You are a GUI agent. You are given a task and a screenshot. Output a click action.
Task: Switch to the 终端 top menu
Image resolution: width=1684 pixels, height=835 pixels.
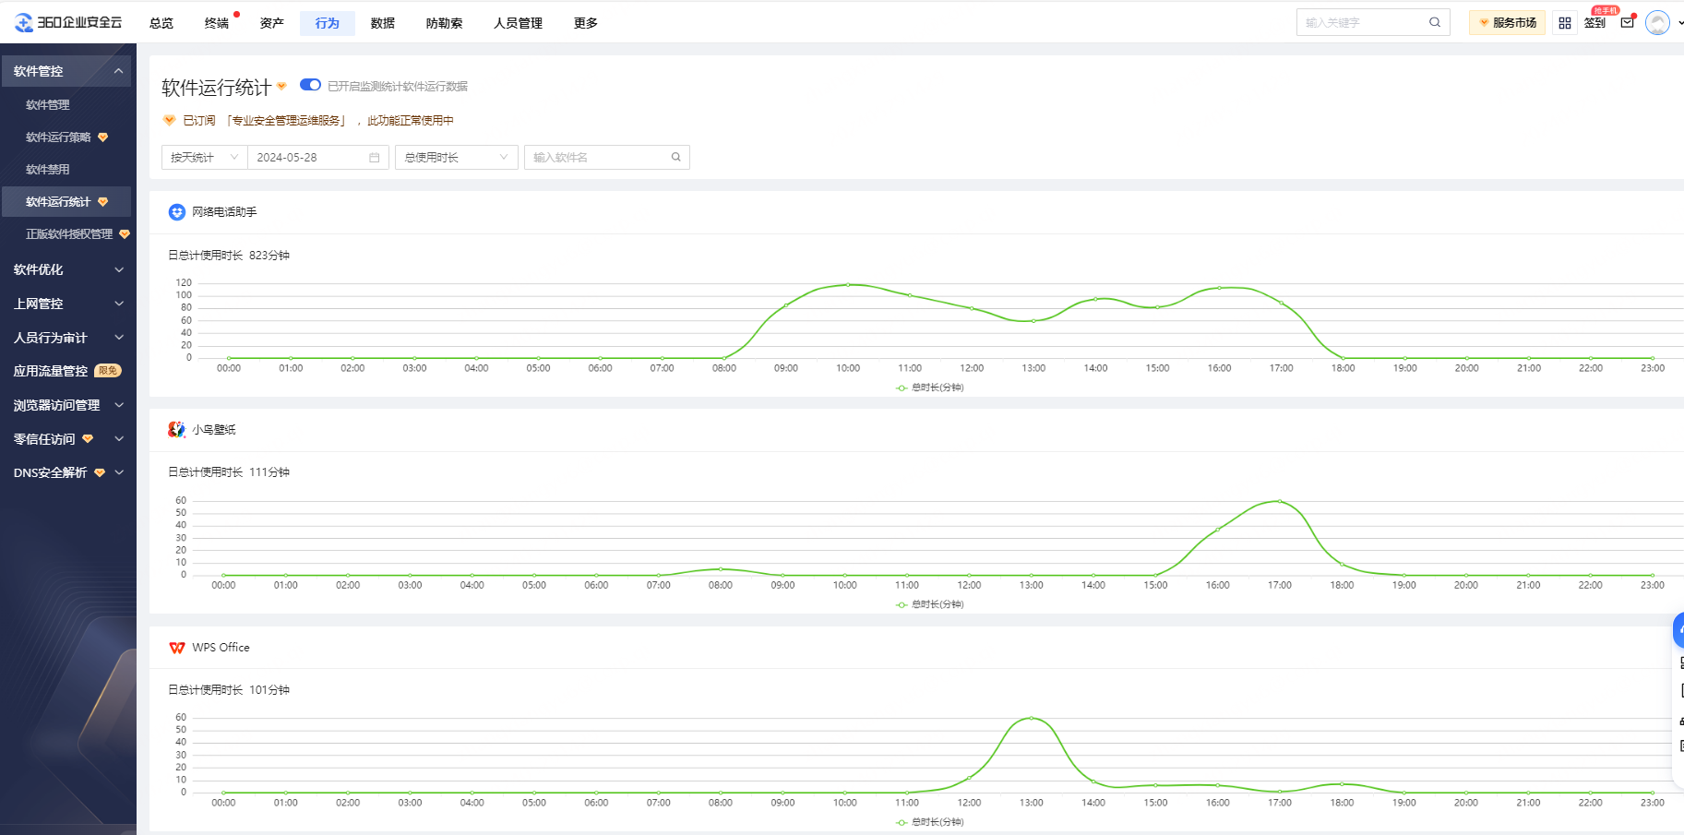point(217,23)
